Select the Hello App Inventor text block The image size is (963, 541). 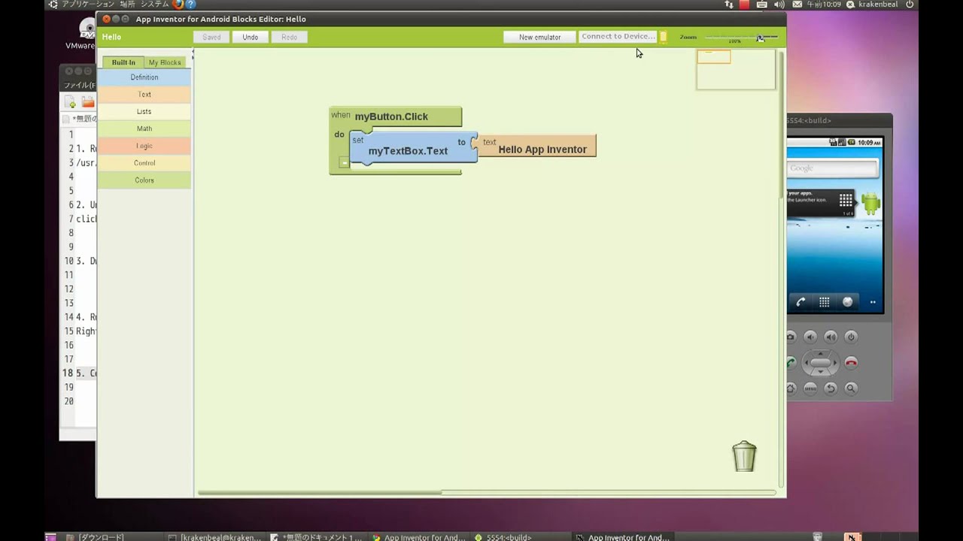[x=537, y=146]
